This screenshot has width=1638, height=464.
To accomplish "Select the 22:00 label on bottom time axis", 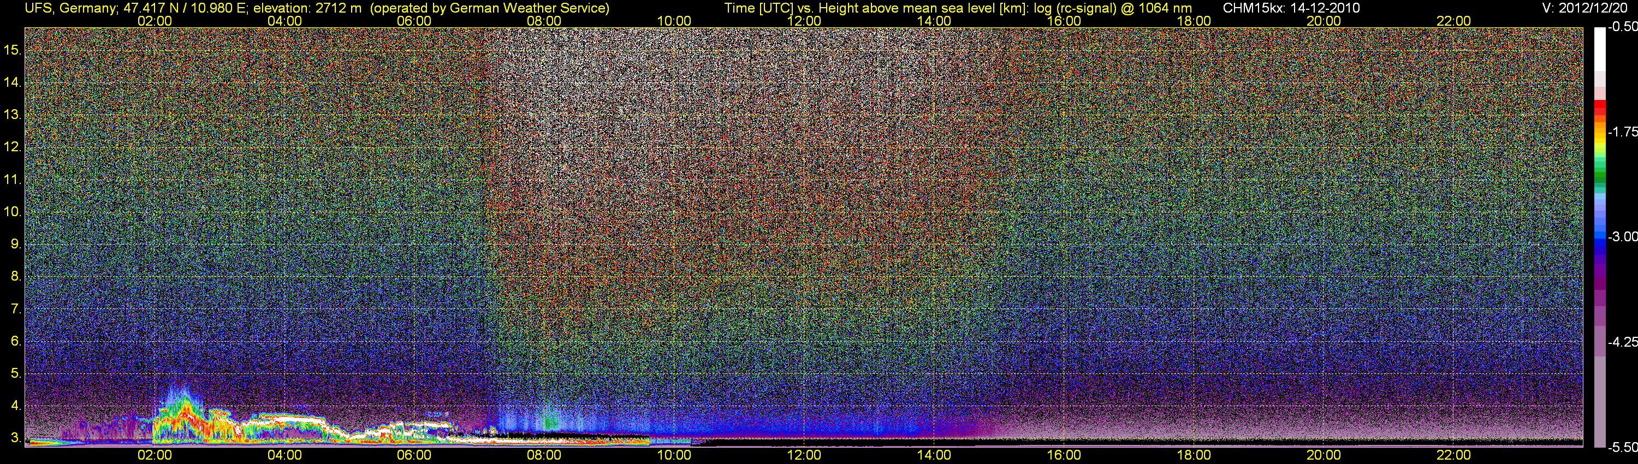I will pyautogui.click(x=1453, y=455).
